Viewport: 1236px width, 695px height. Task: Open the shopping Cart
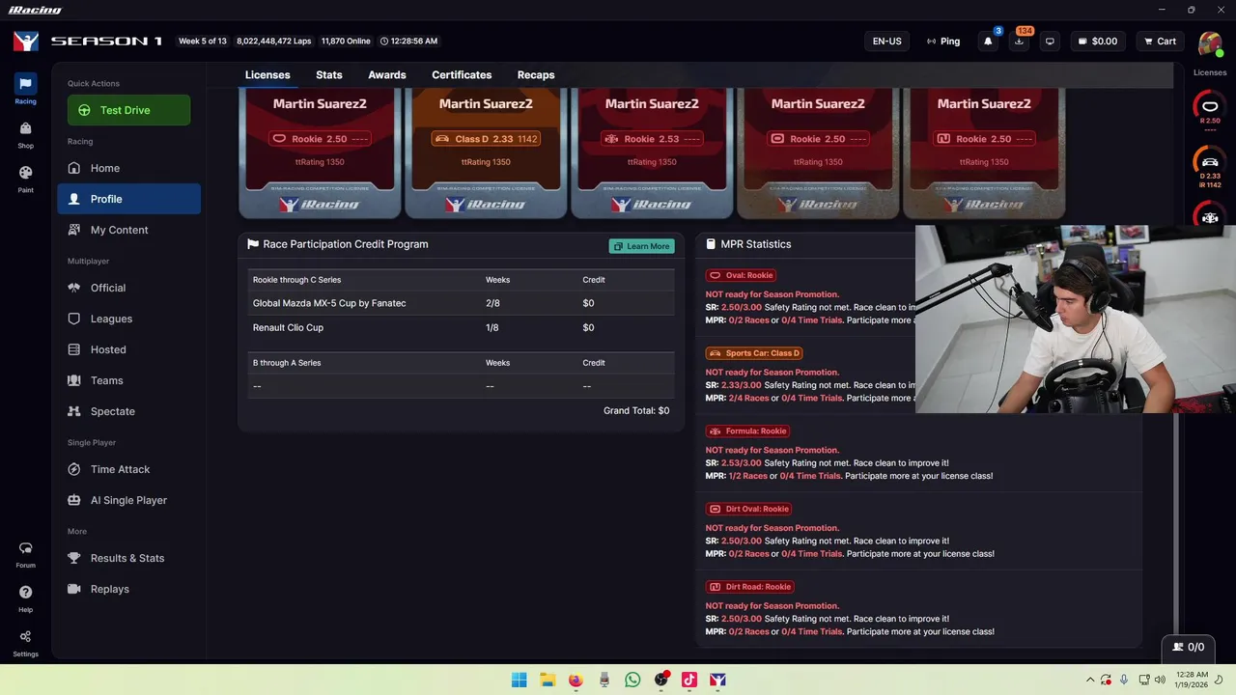[1160, 42]
